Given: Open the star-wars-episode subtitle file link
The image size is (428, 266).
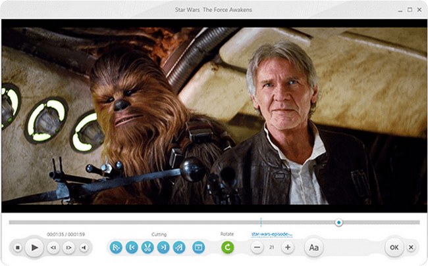Looking at the screenshot, I should tap(272, 234).
